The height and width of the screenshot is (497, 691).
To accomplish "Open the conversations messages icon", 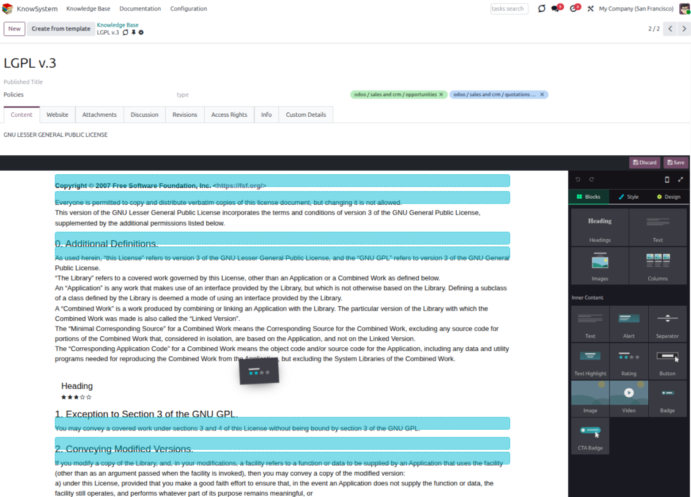I will tap(556, 9).
